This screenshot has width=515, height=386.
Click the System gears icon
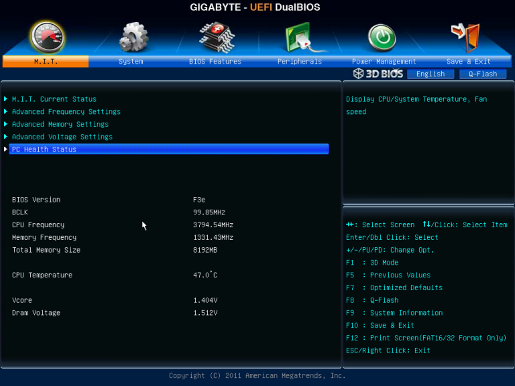click(133, 37)
